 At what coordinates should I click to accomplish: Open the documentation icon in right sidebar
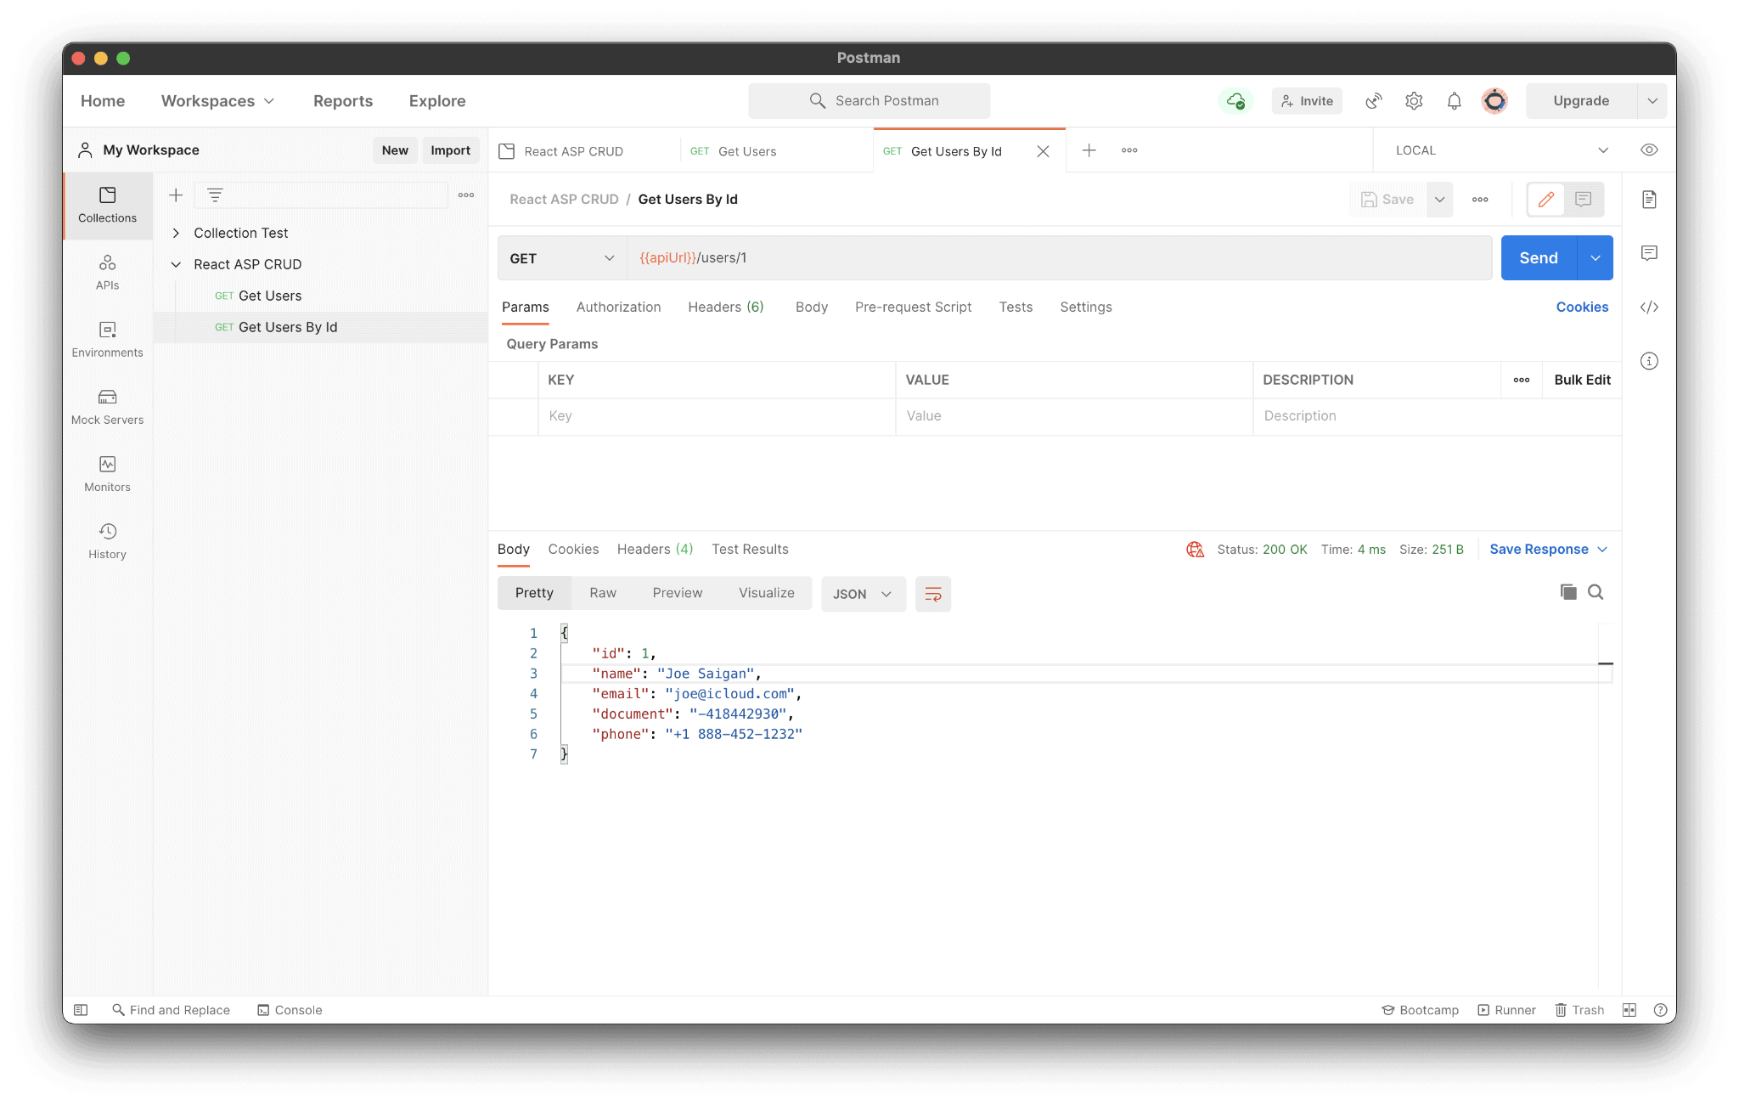click(1649, 200)
